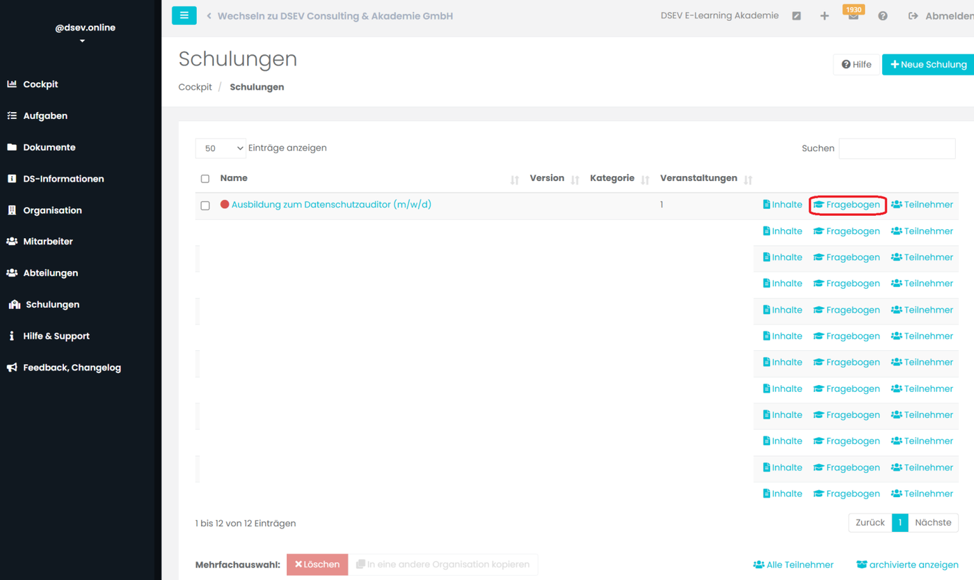The width and height of the screenshot is (974, 580).
Task: Open Hilfe & Support in the sidebar
Action: [48, 336]
